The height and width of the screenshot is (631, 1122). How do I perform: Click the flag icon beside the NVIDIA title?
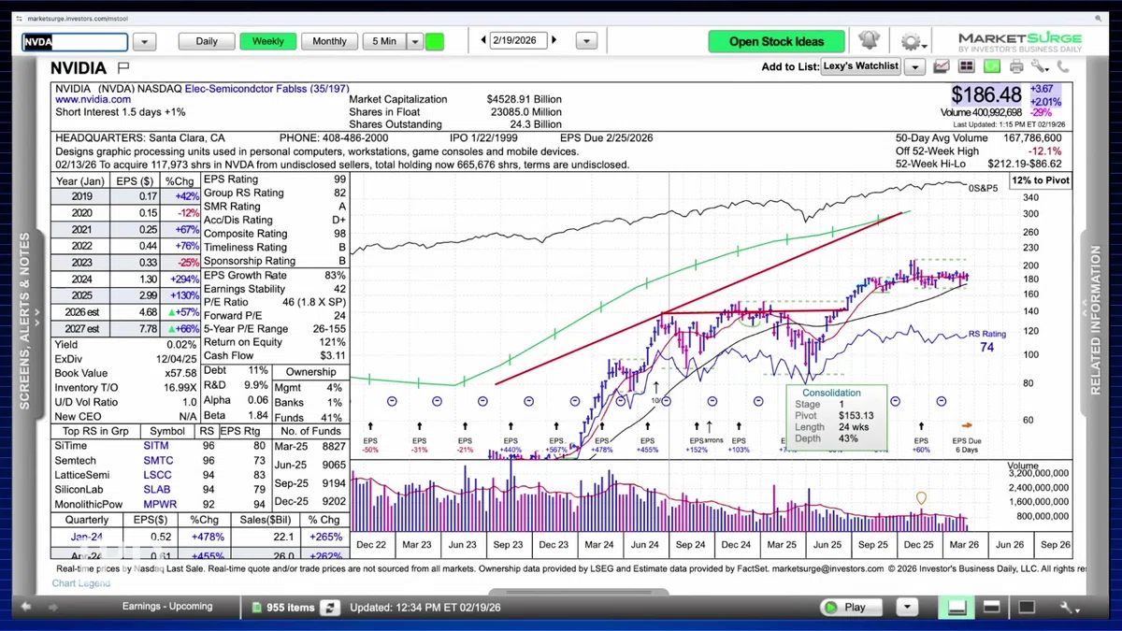[x=123, y=68]
